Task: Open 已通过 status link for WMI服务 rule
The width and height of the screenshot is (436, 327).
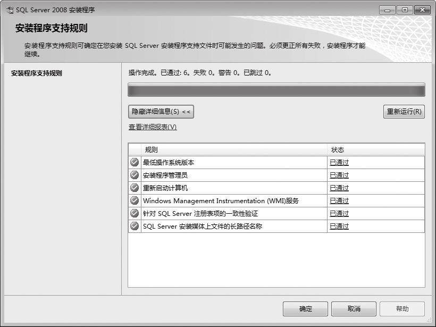Action: [x=339, y=201]
